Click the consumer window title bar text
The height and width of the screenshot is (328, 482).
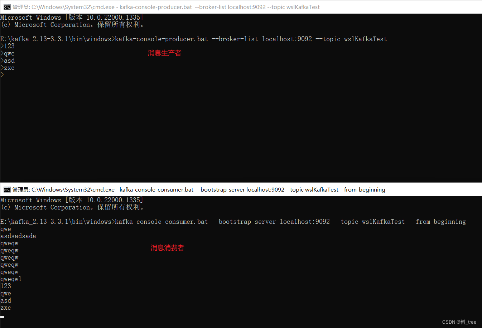point(199,190)
